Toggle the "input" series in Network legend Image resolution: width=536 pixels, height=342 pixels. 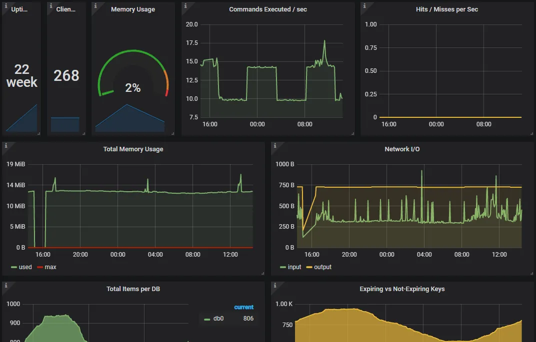point(294,267)
